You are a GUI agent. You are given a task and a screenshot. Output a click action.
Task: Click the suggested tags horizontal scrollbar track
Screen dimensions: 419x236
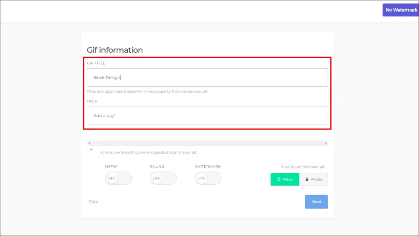click(207, 143)
